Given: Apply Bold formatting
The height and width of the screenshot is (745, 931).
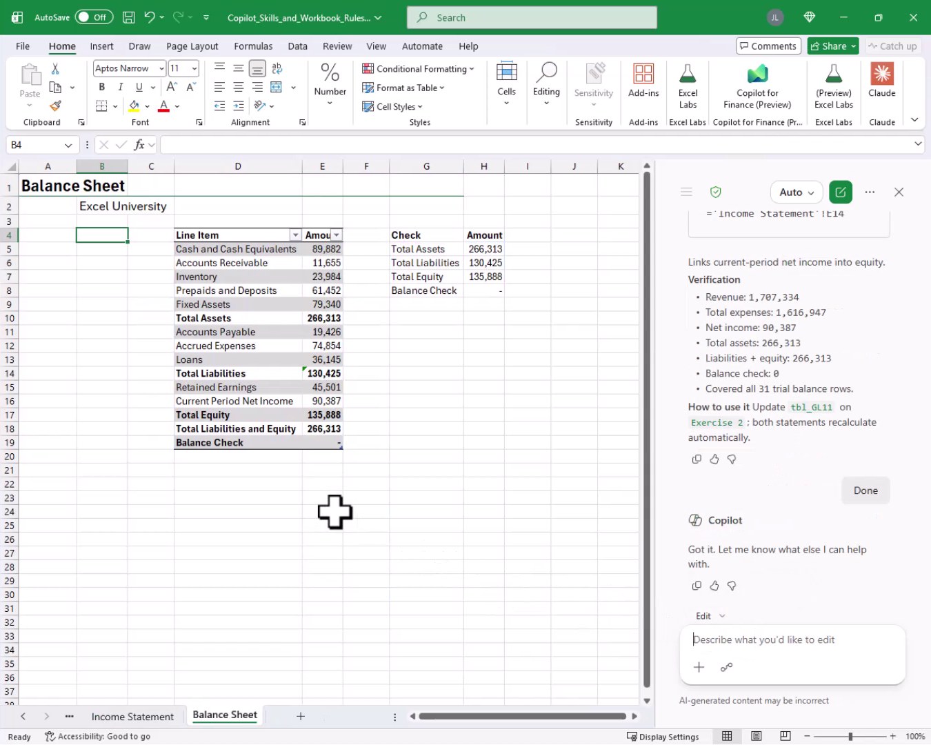Looking at the screenshot, I should click(101, 87).
